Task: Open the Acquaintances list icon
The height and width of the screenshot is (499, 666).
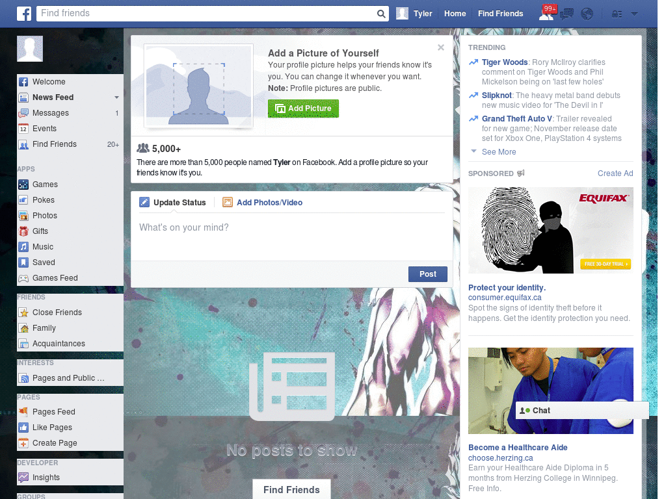Action: [x=23, y=344]
